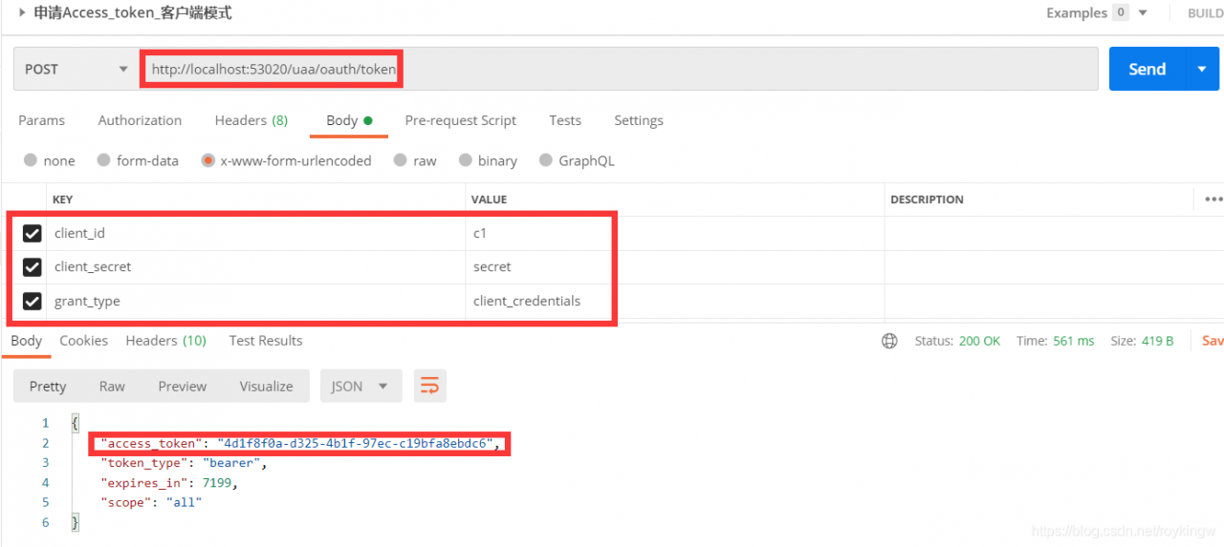Click the description cell for client_id
The width and height of the screenshot is (1224, 547).
click(1054, 233)
